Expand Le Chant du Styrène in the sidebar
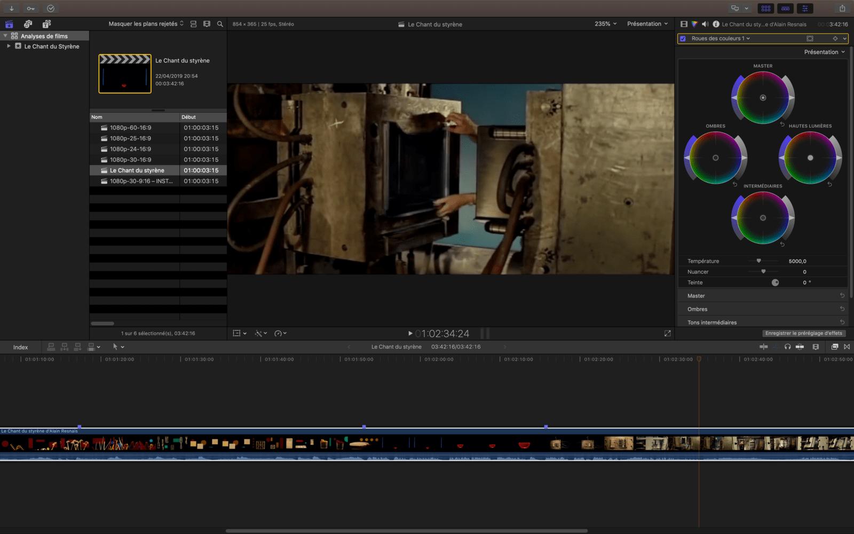Image resolution: width=854 pixels, height=534 pixels. [8, 46]
